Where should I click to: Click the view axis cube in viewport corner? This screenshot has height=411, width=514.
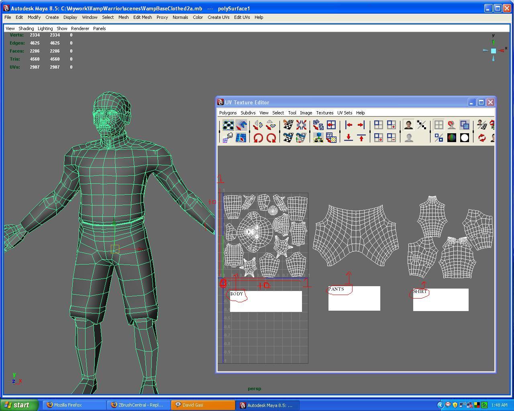tap(493, 51)
